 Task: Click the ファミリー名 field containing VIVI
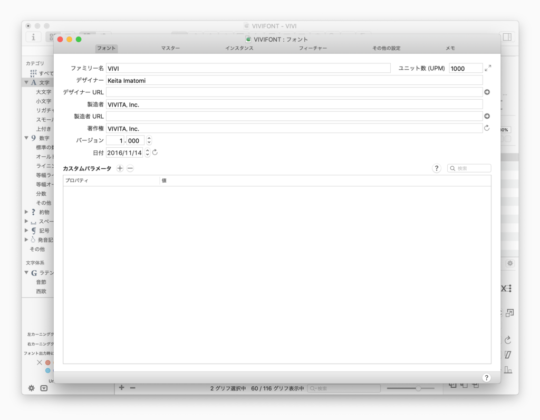point(248,68)
